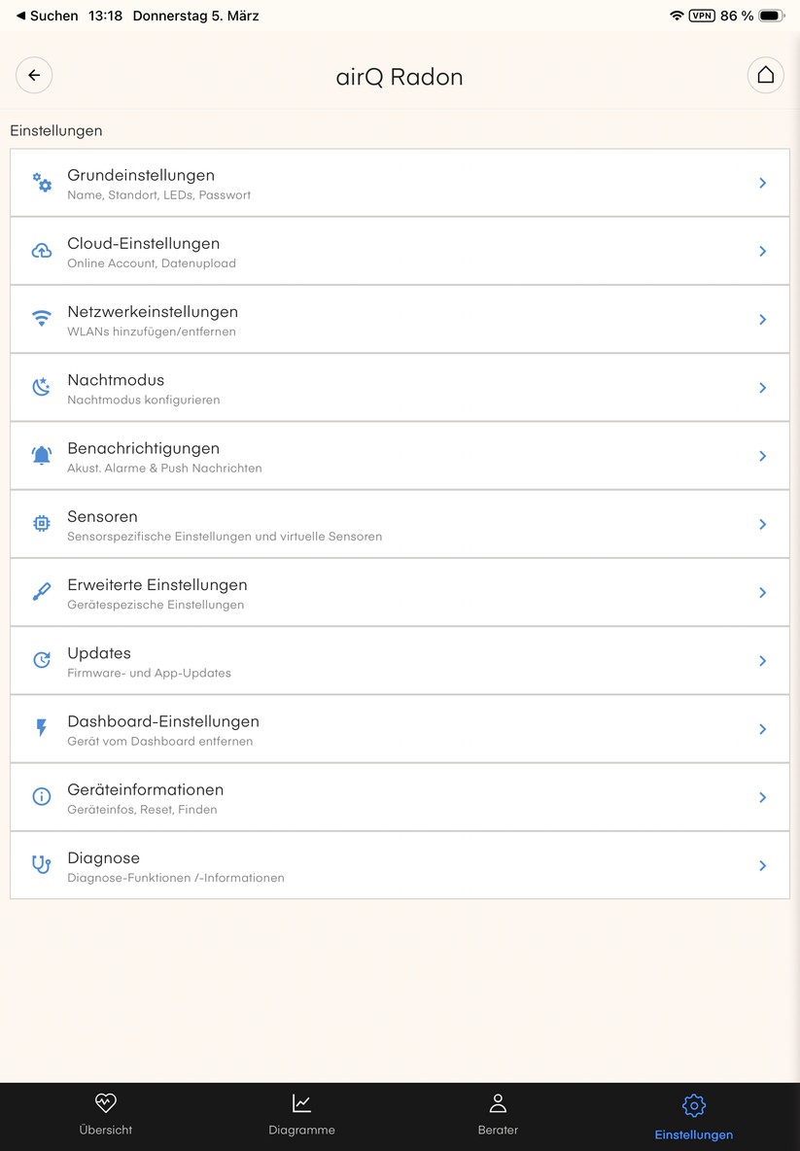Expand Diagnose with its chevron
Image resolution: width=800 pixels, height=1151 pixels.
[762, 865]
